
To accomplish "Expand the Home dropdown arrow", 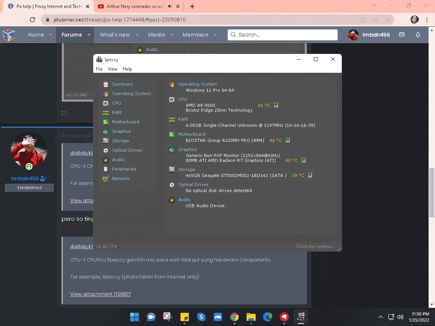I will [x=51, y=35].
